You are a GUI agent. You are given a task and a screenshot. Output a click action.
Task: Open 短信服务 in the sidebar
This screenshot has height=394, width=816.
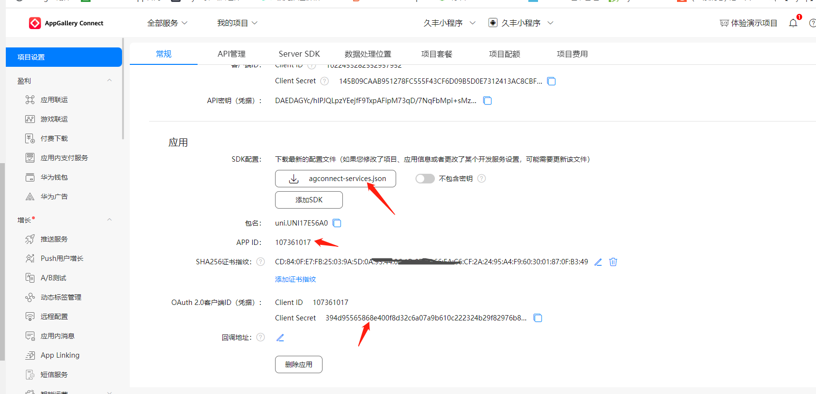[54, 375]
